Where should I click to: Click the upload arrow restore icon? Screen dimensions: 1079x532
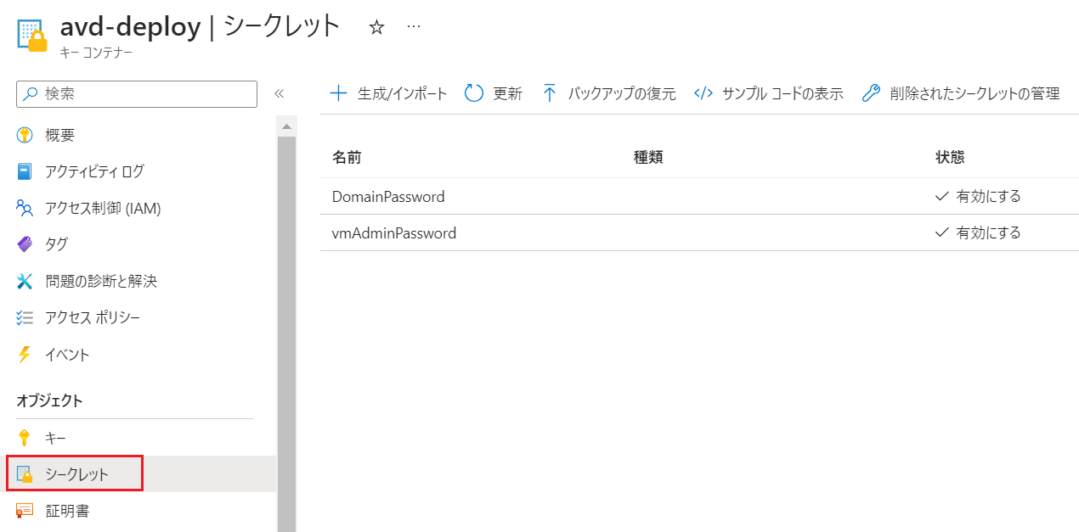click(549, 93)
